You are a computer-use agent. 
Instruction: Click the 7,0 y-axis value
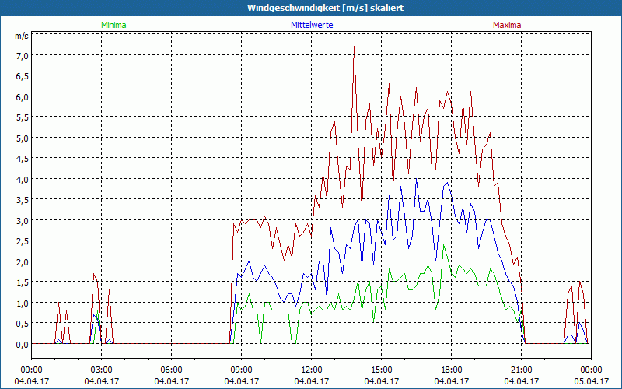(22, 55)
